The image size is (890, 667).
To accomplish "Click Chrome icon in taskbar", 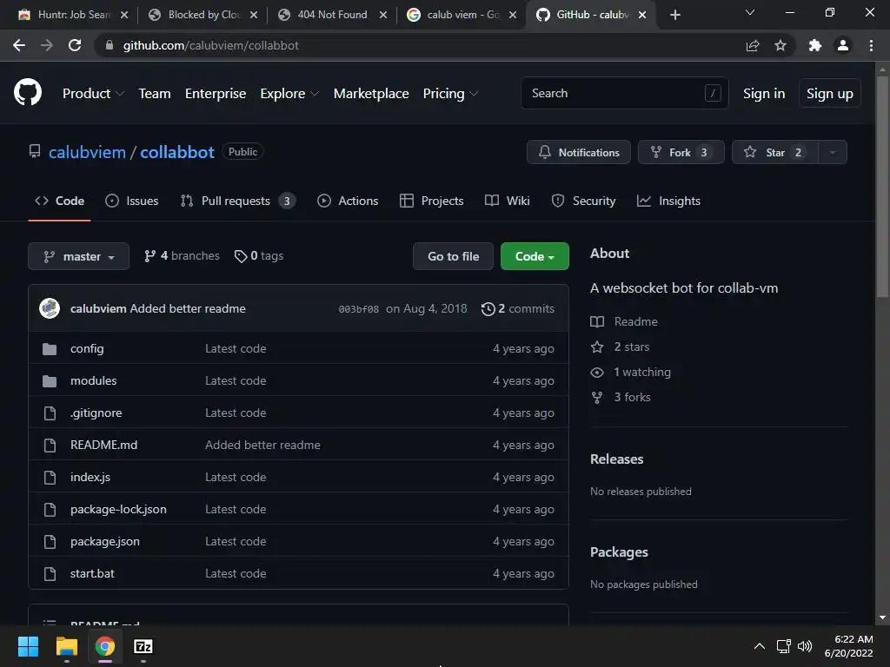I will point(105,646).
